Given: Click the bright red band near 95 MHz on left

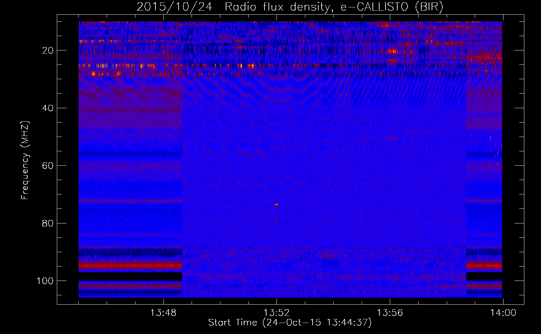Looking at the screenshot, I should point(130,266).
